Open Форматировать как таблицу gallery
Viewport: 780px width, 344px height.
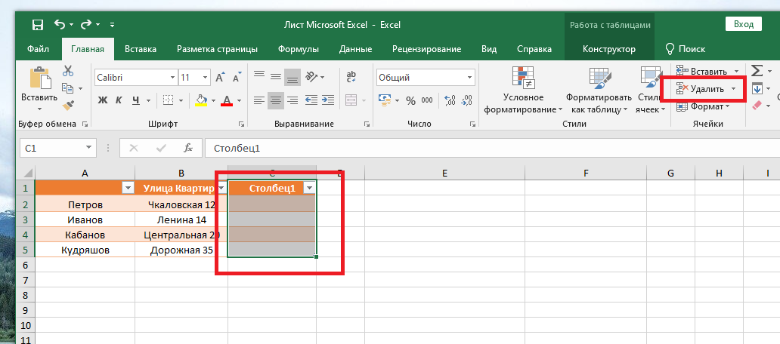pos(599,90)
